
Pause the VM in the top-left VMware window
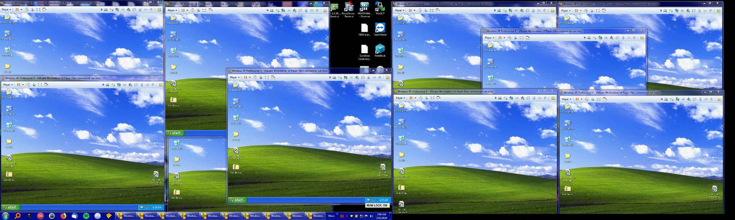coord(17,10)
